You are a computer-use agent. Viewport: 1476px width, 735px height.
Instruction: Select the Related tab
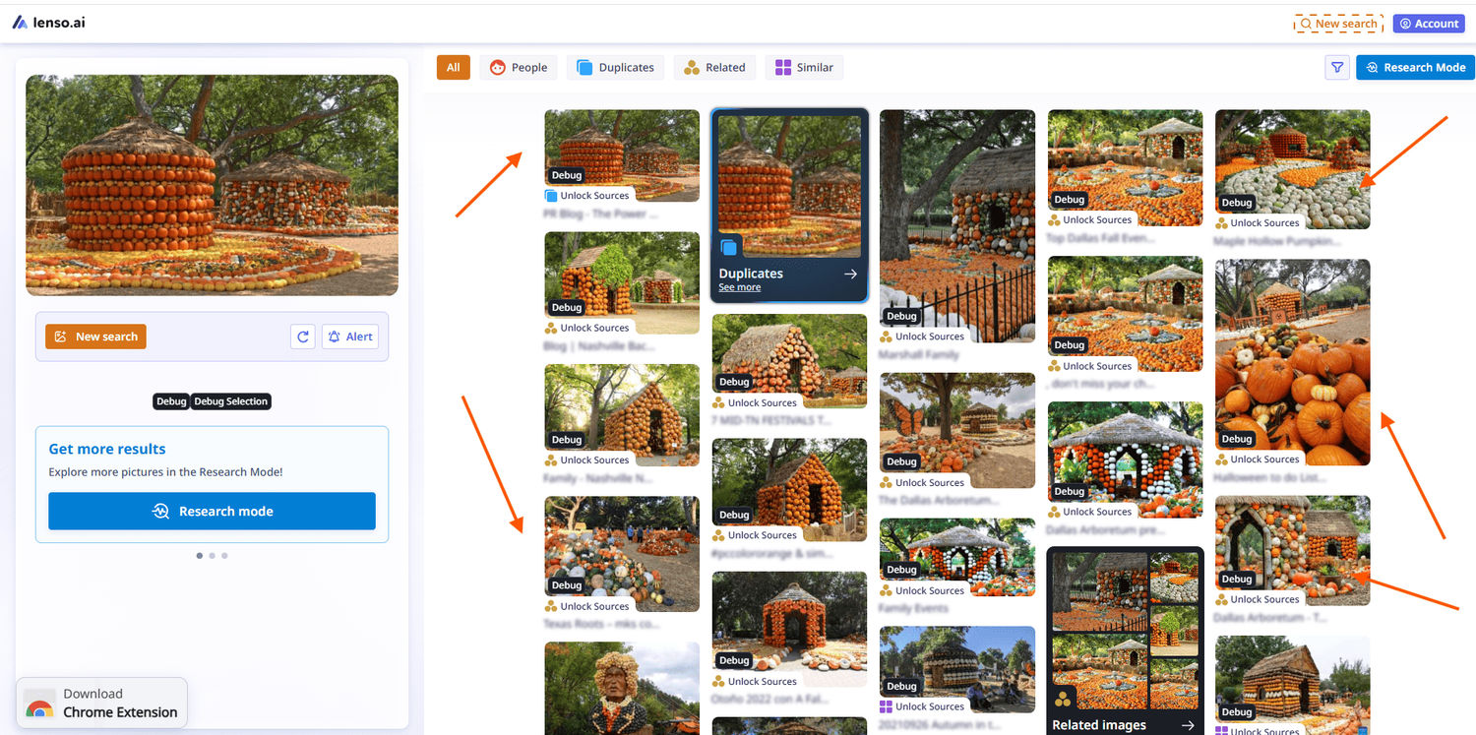pos(714,68)
